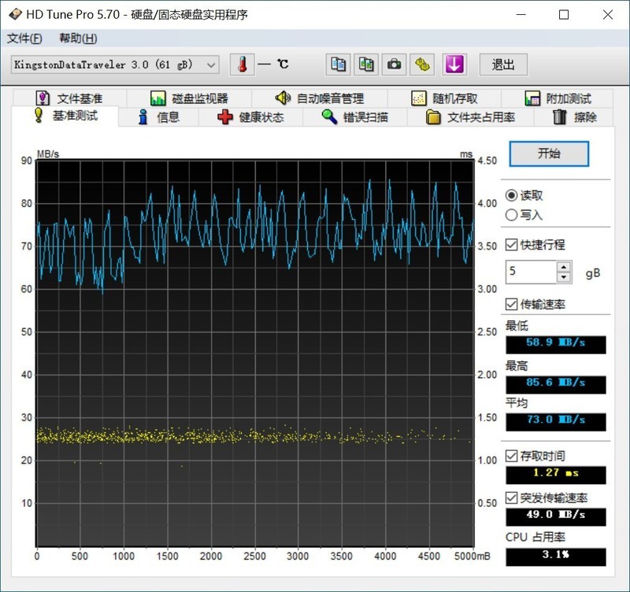Disable the 存取时间 access time checkbox
The height and width of the screenshot is (592, 630).
[x=512, y=456]
